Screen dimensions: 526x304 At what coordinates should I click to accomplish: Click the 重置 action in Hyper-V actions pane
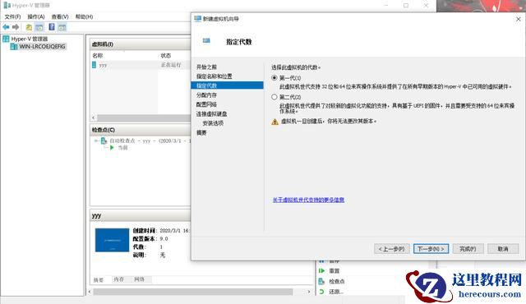tap(335, 271)
